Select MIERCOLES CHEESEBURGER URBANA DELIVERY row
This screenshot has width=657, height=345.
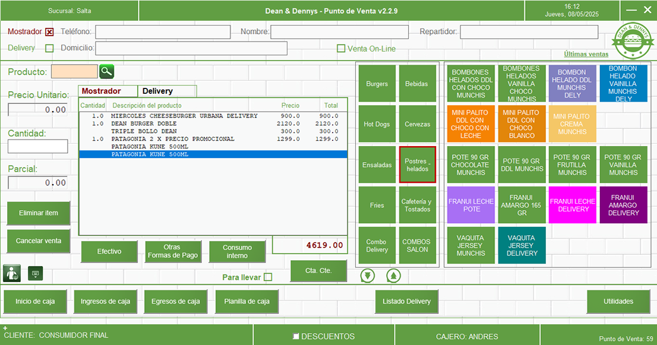[x=213, y=116]
